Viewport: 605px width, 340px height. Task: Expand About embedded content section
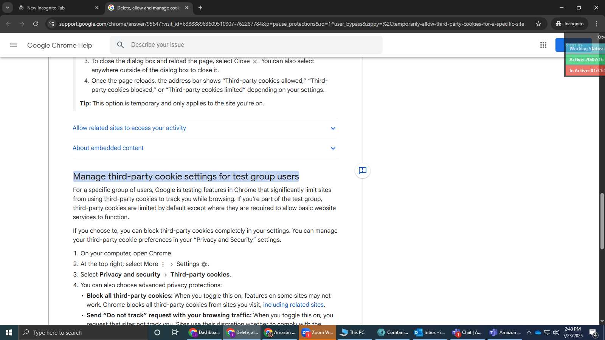point(205,148)
